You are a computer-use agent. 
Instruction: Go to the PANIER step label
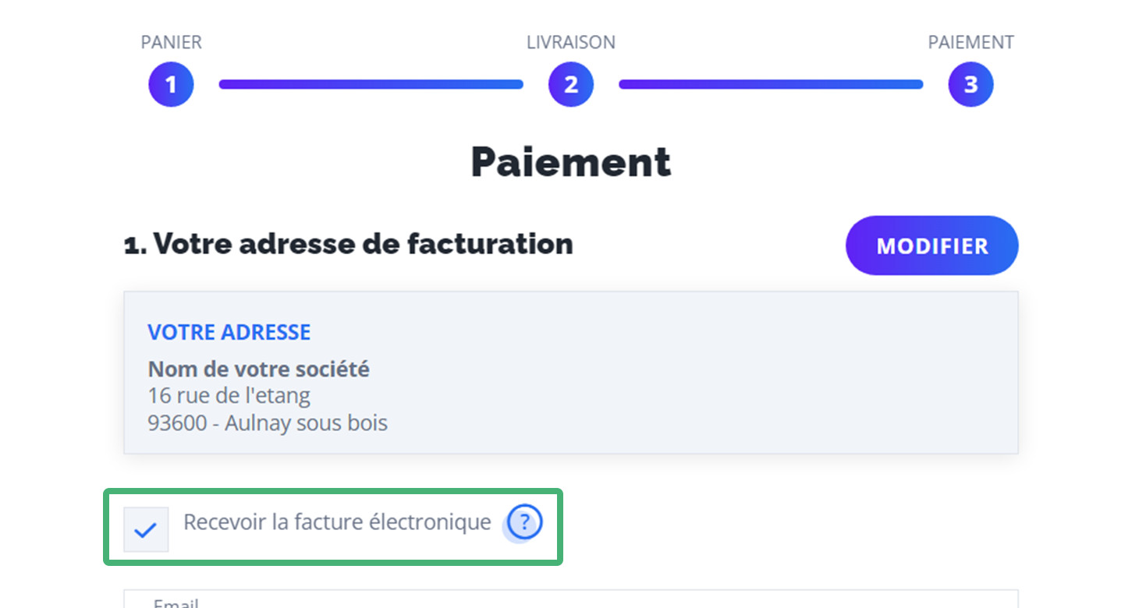tap(171, 42)
